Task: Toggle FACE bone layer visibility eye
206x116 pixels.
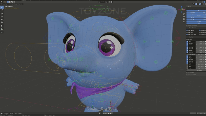Action: [187, 42]
